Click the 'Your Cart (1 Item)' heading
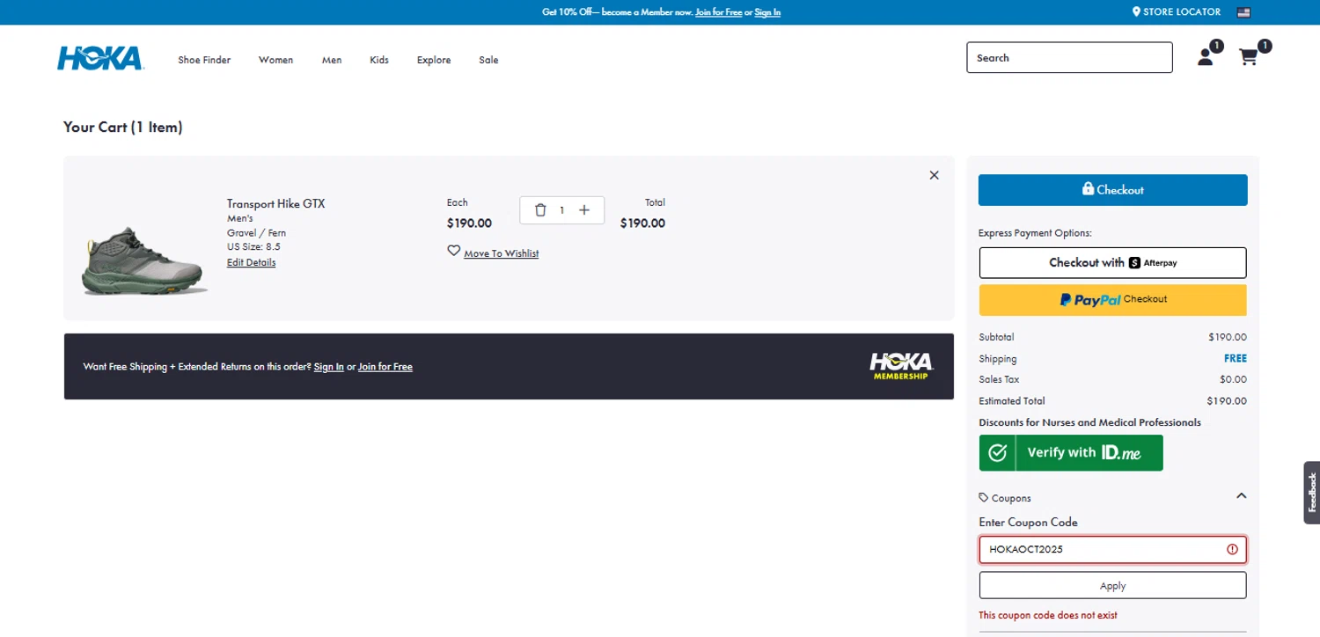1320x637 pixels. coord(123,128)
